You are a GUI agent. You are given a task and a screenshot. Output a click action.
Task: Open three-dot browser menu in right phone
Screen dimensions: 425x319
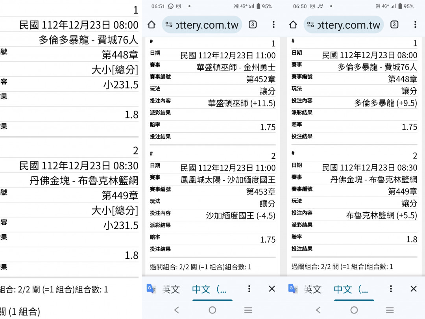(415, 25)
